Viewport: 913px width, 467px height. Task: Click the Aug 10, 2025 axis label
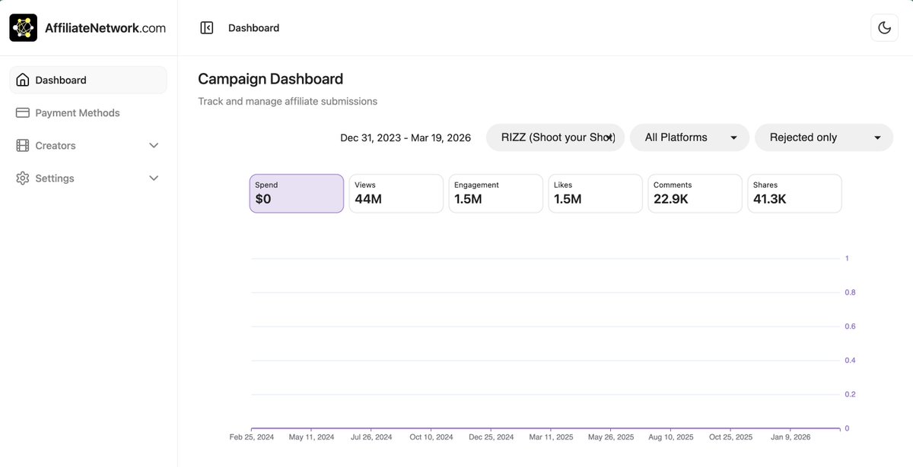[x=672, y=437]
